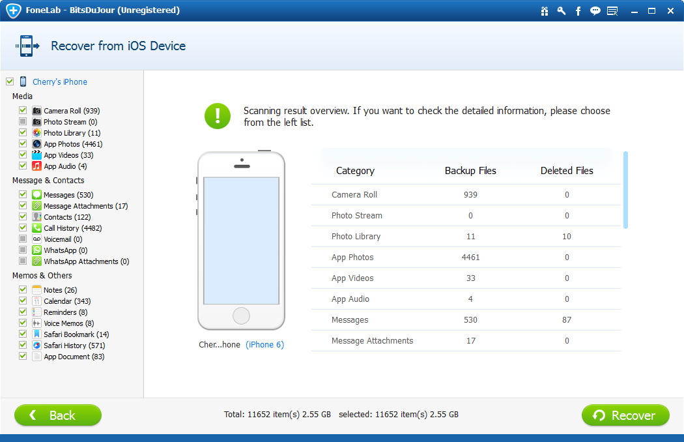Click the WhatsApp icon in sidebar
The image size is (684, 442).
click(x=37, y=250)
